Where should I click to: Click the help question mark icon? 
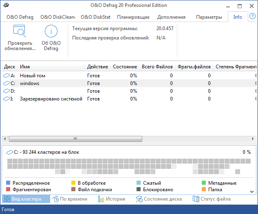(252, 16)
